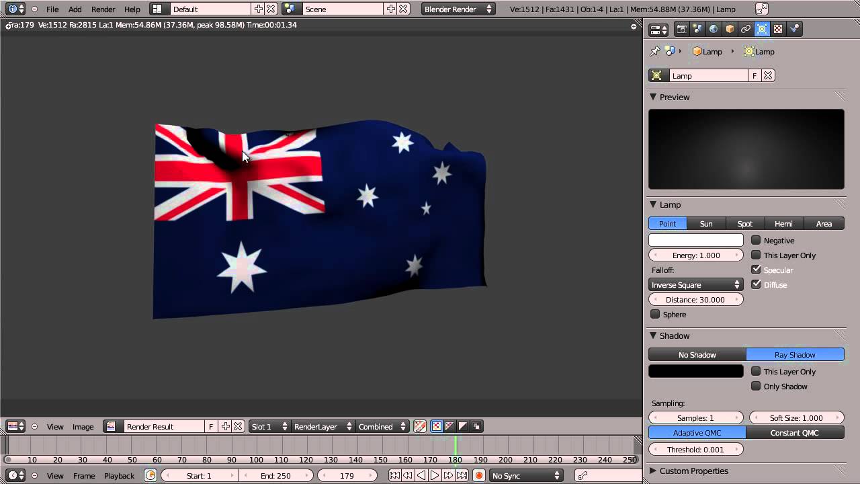Select Constant QMC sampling
The width and height of the screenshot is (860, 484).
[795, 432]
